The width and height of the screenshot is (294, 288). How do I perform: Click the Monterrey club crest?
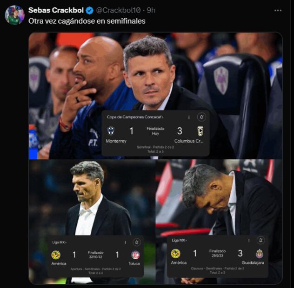[x=111, y=131]
